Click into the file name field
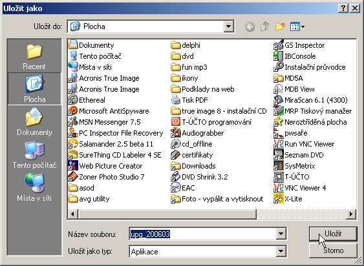Screen dimensions: 364x266 pyautogui.click(x=202, y=234)
